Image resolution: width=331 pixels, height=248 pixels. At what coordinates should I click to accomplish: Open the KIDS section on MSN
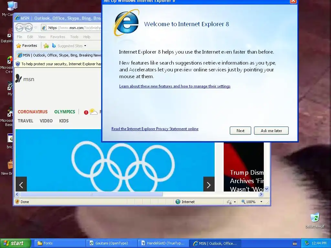click(64, 121)
